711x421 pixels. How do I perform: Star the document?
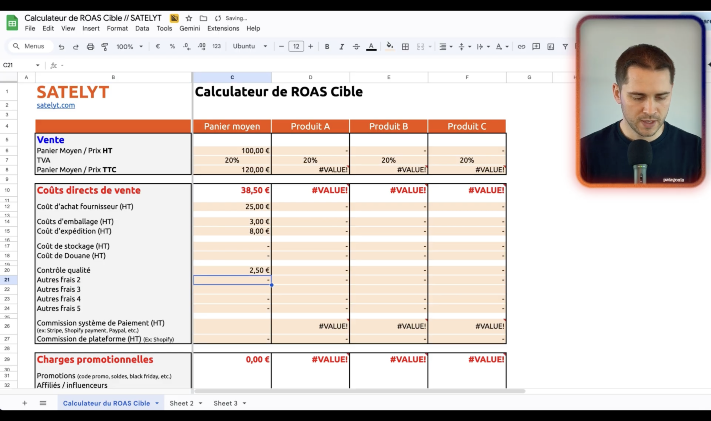189,18
